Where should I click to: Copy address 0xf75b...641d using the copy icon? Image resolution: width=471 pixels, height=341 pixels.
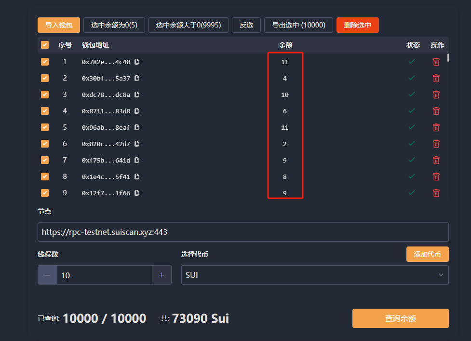[x=137, y=160]
